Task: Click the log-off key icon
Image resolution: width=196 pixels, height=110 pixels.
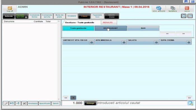Action: click(x=10, y=9)
